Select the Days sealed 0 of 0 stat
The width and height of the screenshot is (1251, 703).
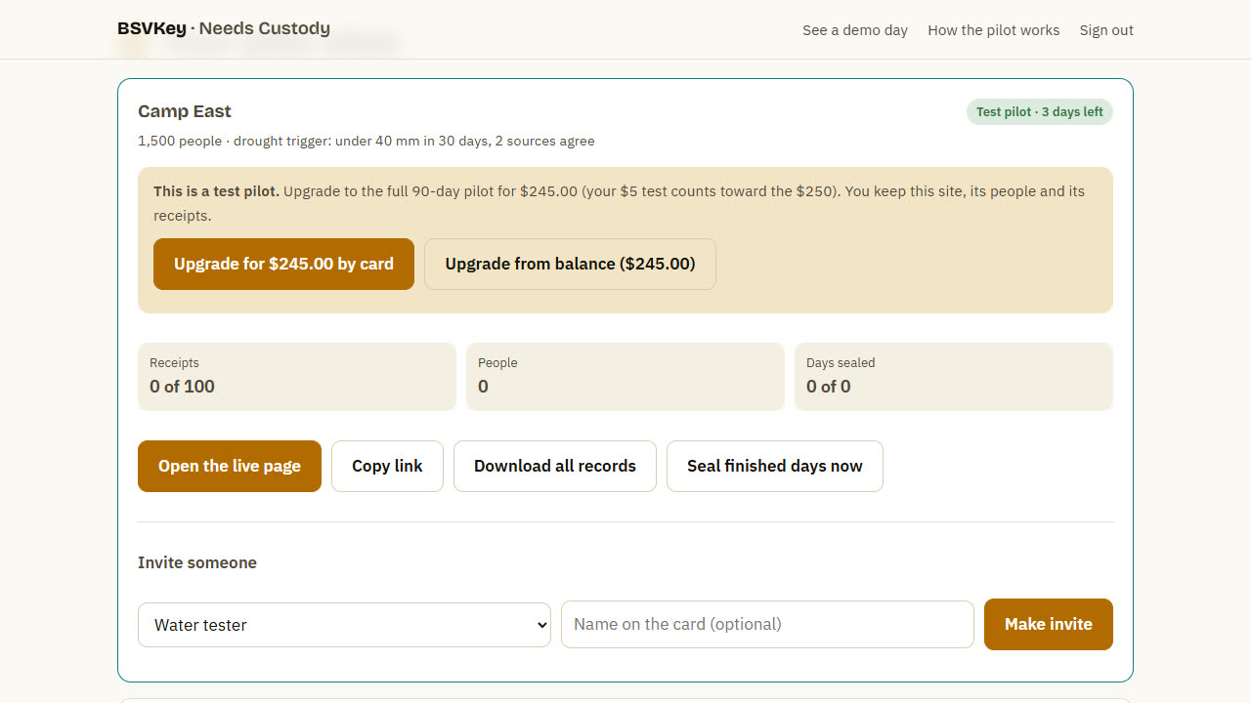tap(954, 376)
